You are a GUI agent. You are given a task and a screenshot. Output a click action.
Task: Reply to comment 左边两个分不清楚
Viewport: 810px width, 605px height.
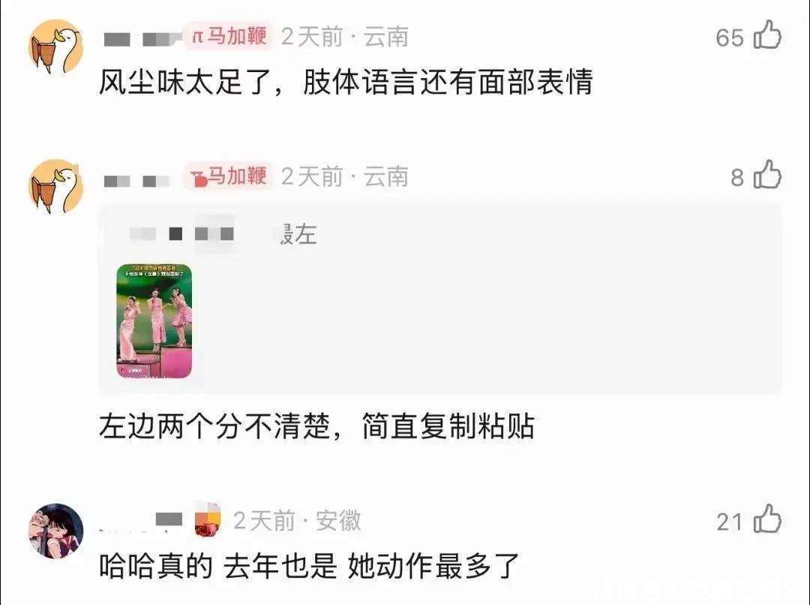316,426
